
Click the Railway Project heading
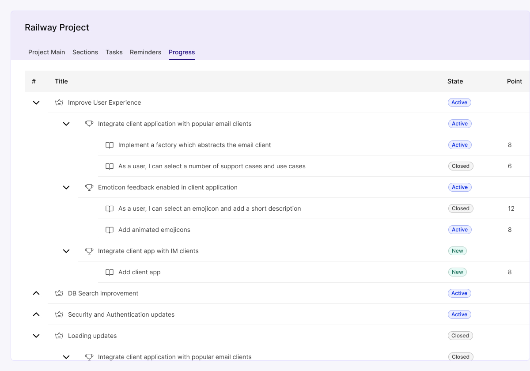point(57,27)
